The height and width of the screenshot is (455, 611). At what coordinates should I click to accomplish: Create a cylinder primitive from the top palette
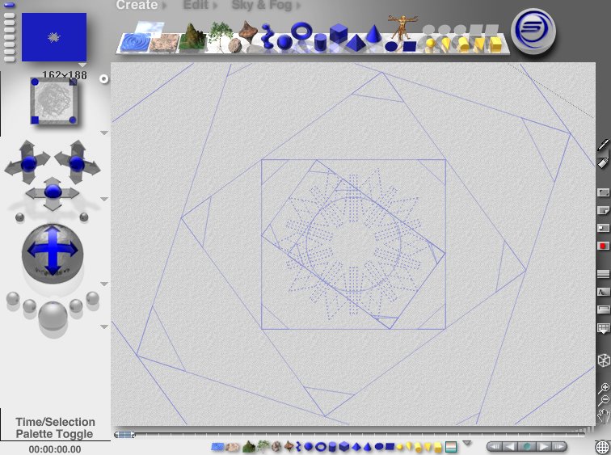point(320,43)
